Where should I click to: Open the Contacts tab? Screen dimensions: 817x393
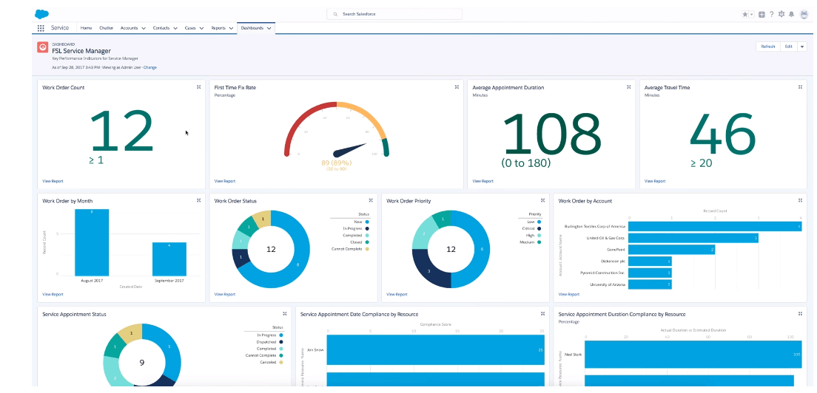pyautogui.click(x=161, y=28)
